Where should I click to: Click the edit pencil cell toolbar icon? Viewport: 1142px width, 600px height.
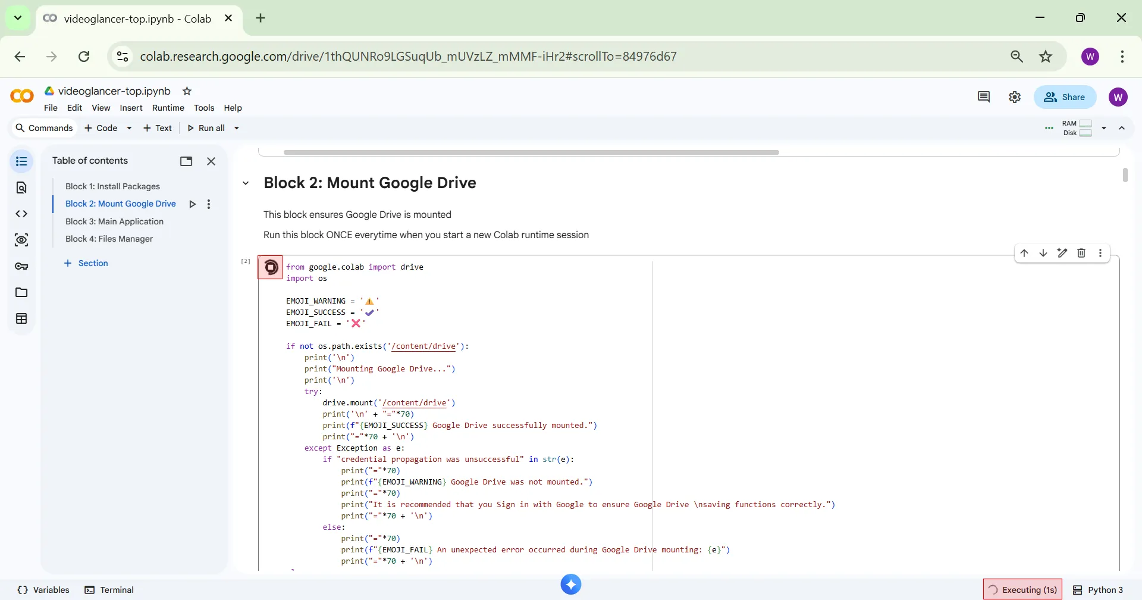[x=1062, y=253]
